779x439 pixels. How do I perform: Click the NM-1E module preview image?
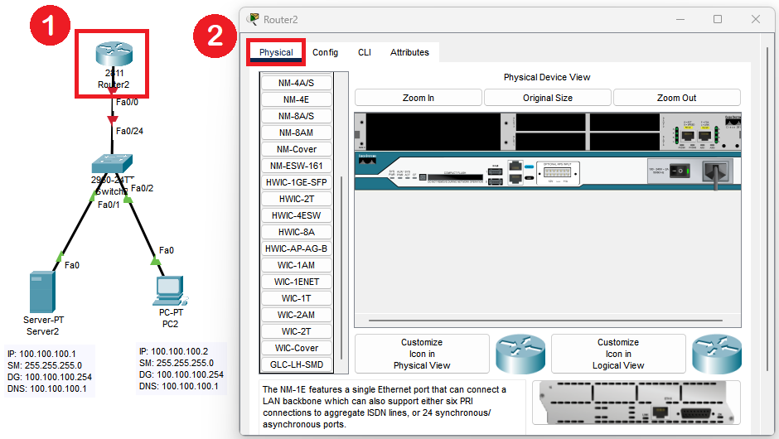[636, 403]
